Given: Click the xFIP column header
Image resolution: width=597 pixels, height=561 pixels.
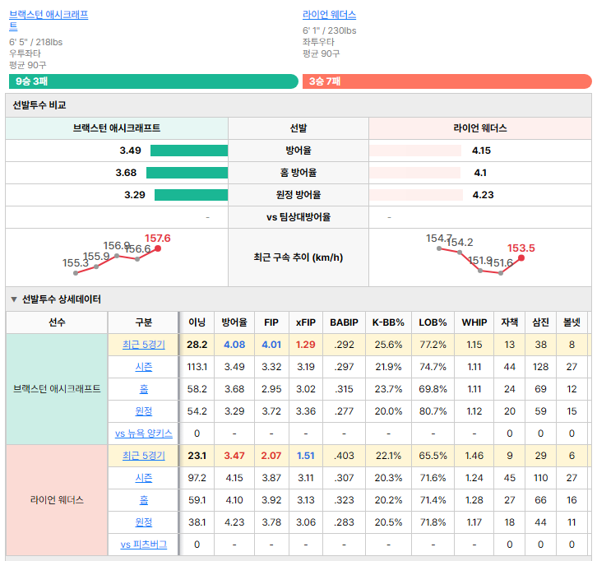Looking at the screenshot, I should point(306,322).
